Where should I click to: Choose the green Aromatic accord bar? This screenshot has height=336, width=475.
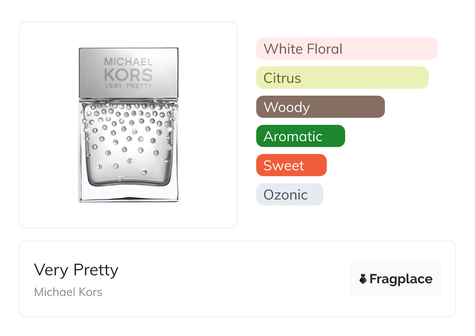[300, 136]
